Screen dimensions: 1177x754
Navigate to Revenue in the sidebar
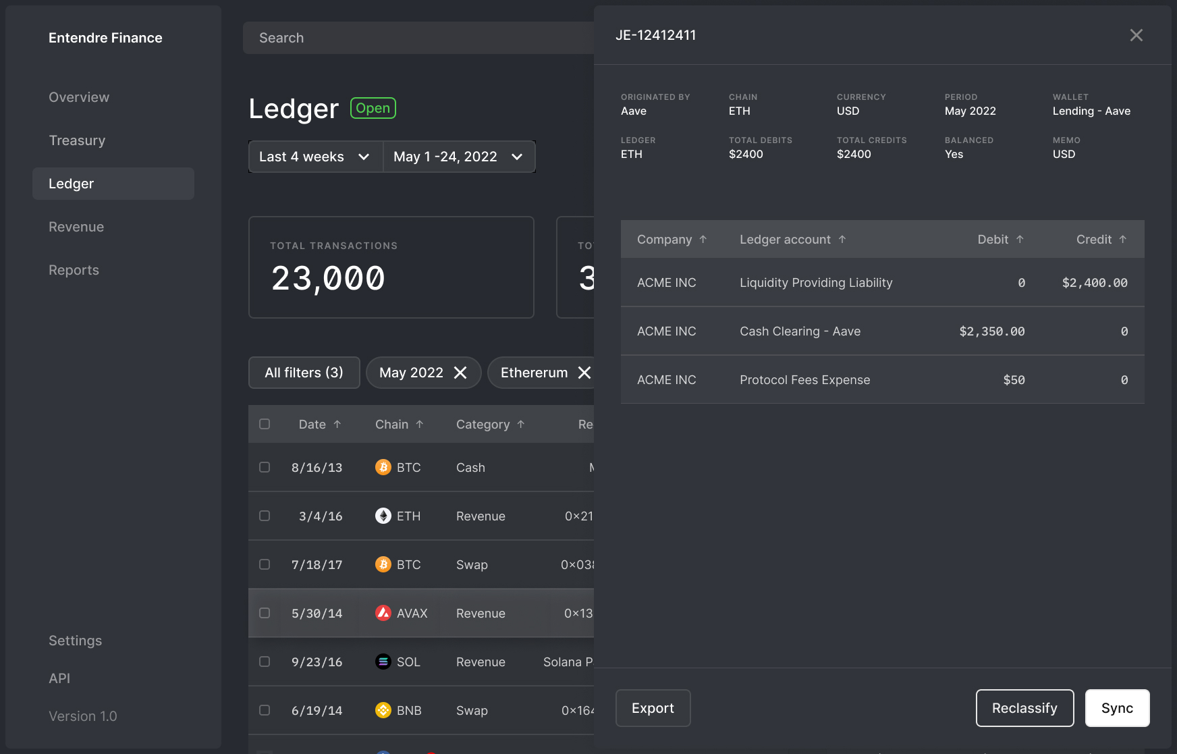click(76, 227)
